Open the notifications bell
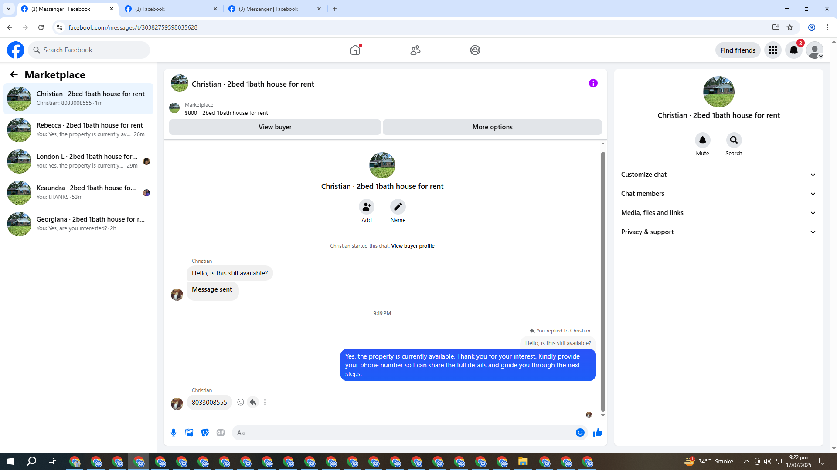837x470 pixels. 794,50
